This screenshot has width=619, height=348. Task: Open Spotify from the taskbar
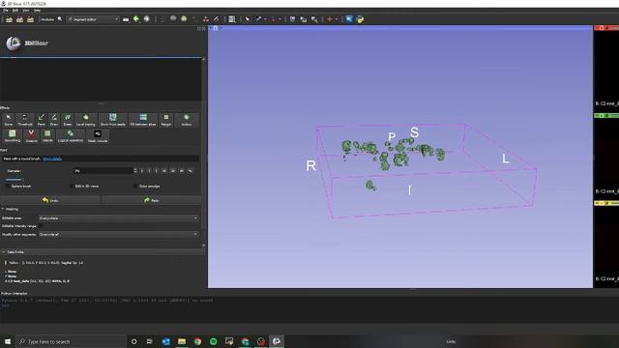click(x=213, y=341)
